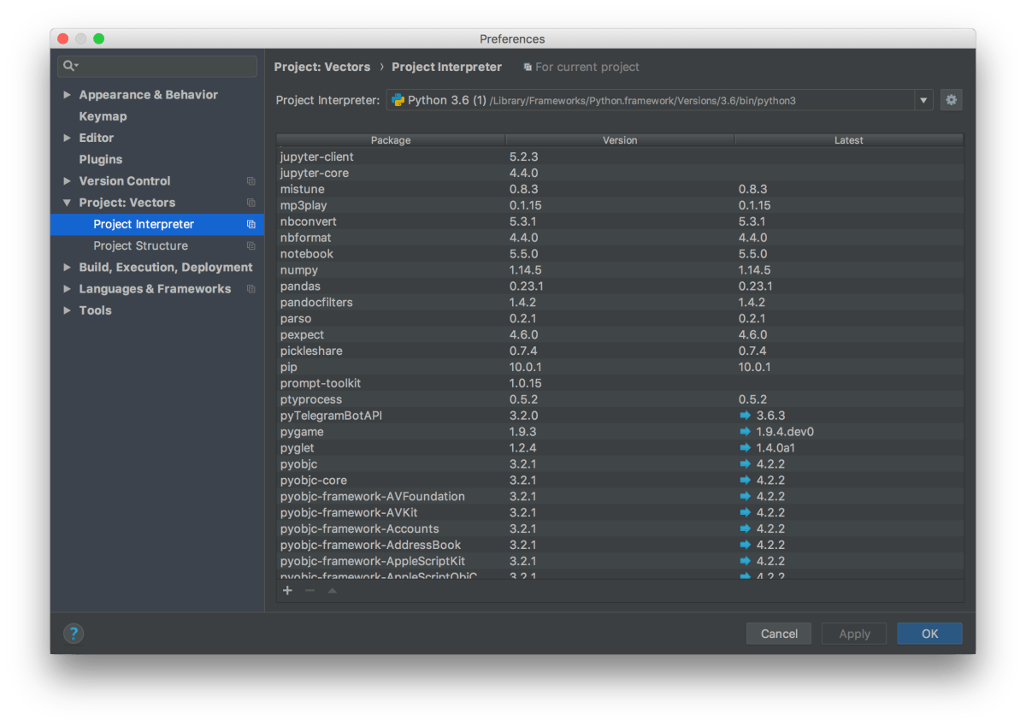Sort by the Package column header
This screenshot has width=1026, height=726.
(x=391, y=140)
